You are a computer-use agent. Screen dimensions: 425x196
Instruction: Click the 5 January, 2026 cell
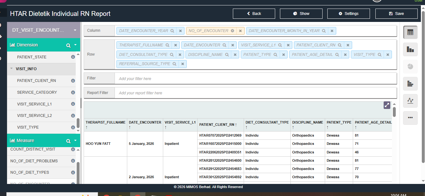click(145, 144)
